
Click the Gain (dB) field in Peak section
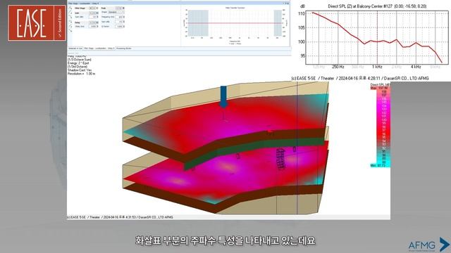click(119, 22)
